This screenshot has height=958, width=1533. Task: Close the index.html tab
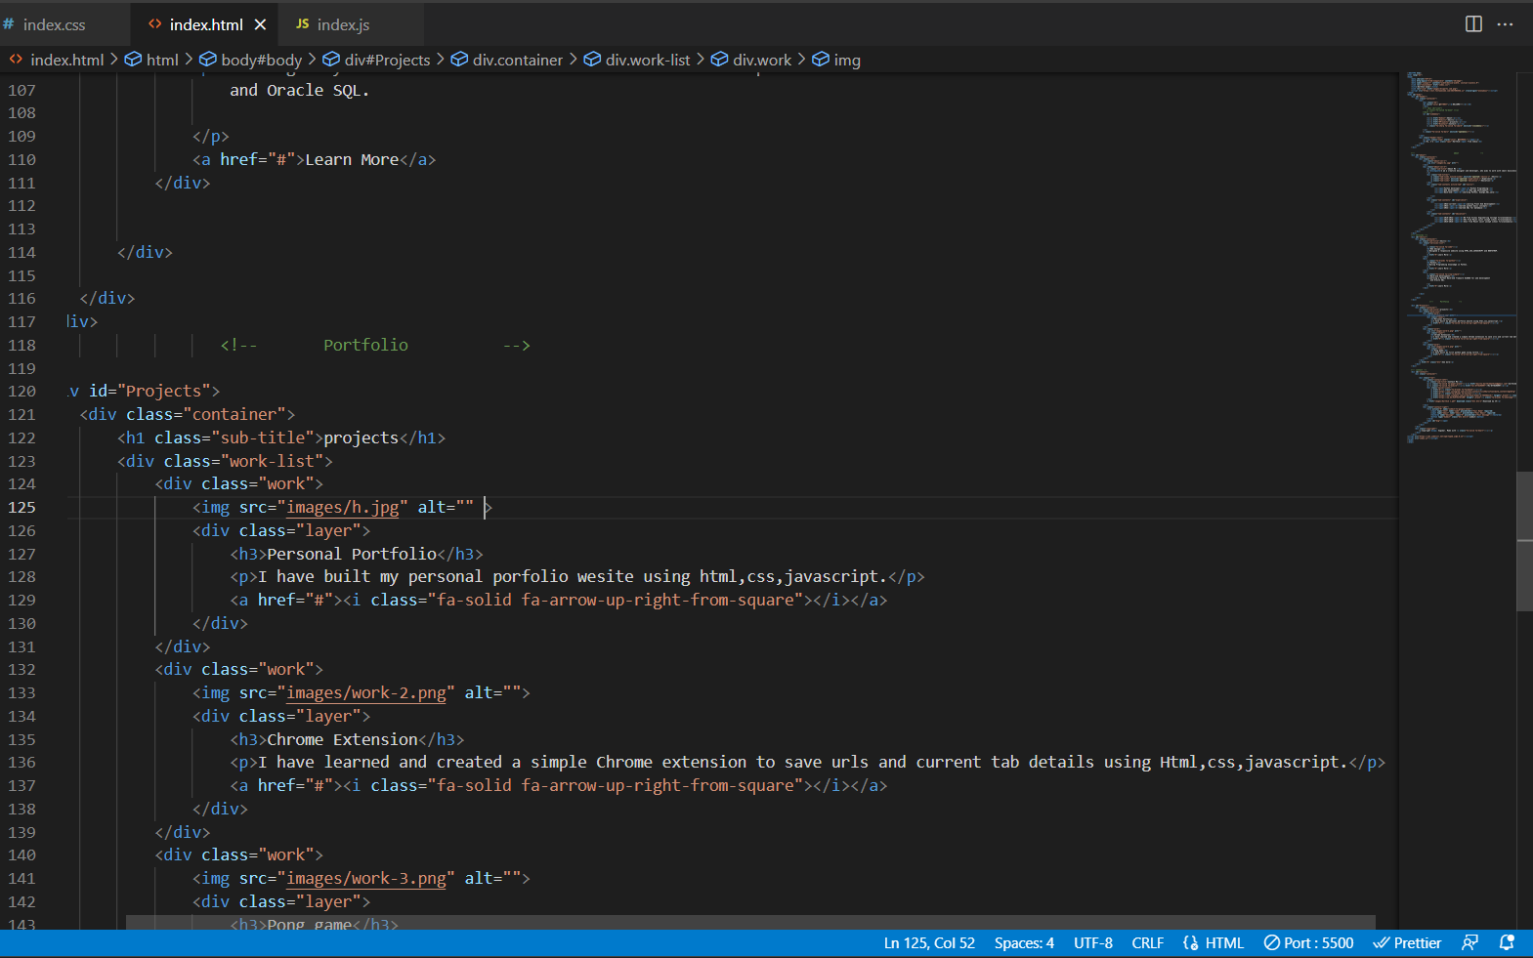tap(260, 24)
